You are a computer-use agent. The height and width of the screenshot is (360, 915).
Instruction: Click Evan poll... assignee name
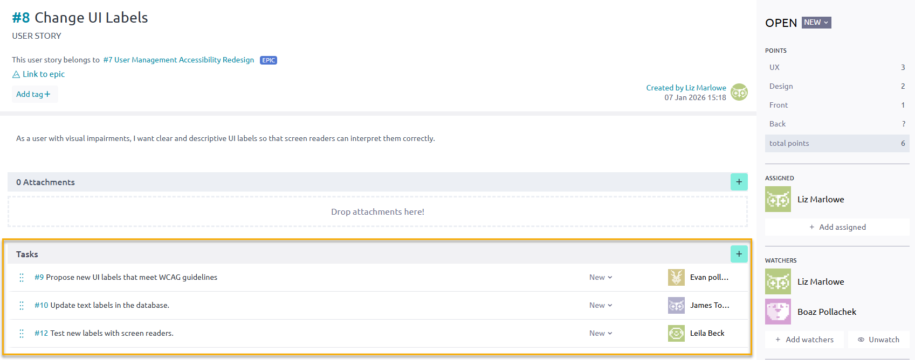coord(709,277)
